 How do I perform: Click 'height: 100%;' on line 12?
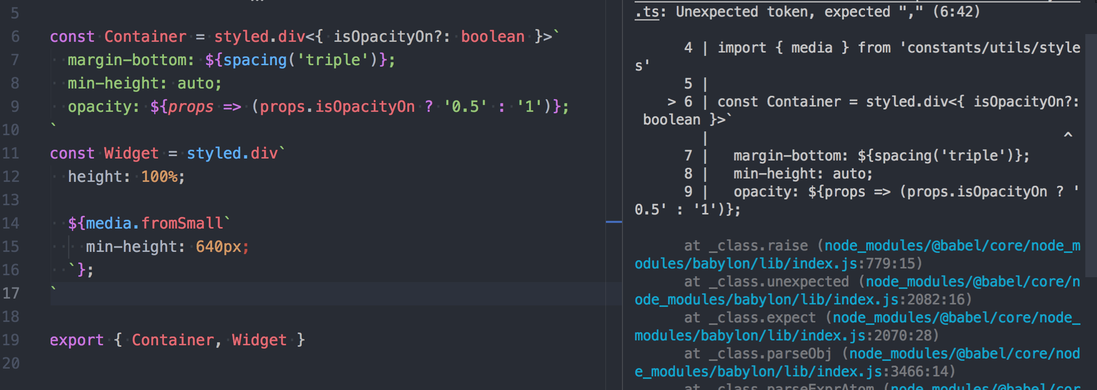[127, 177]
